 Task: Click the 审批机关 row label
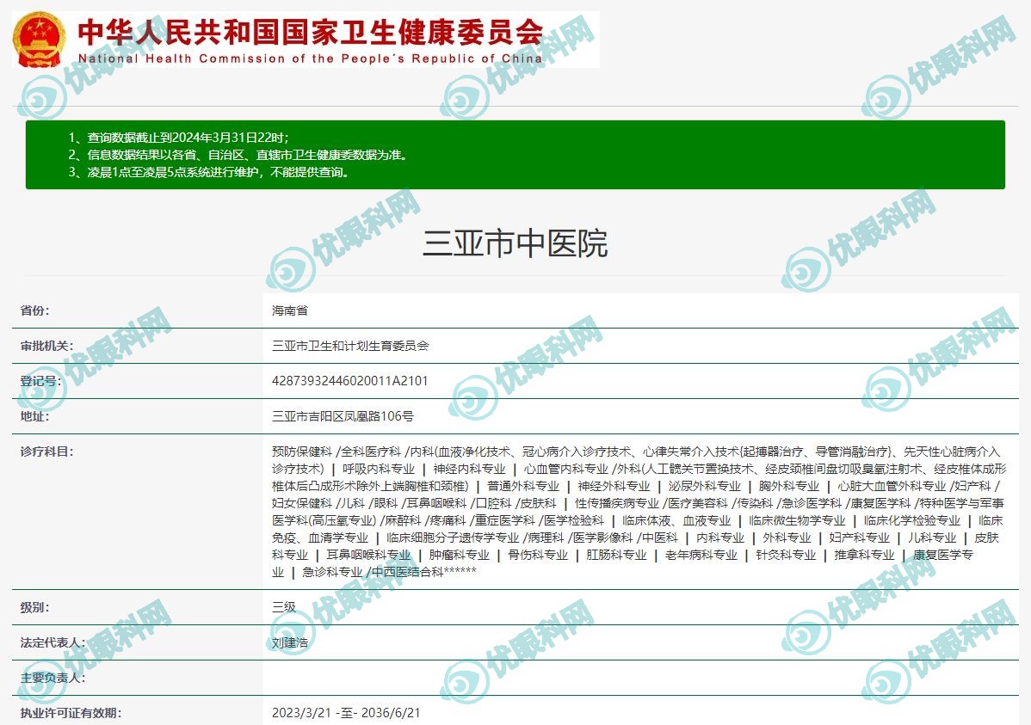click(47, 346)
